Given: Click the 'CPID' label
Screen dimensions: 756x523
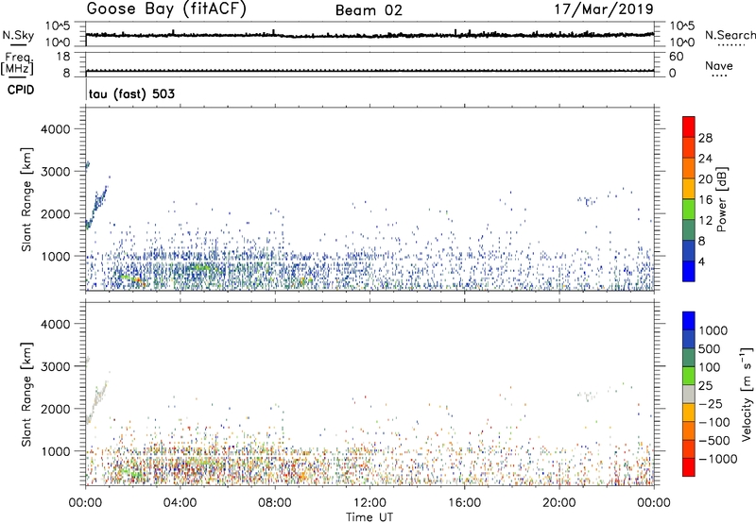Looking at the screenshot, I should click(21, 90).
